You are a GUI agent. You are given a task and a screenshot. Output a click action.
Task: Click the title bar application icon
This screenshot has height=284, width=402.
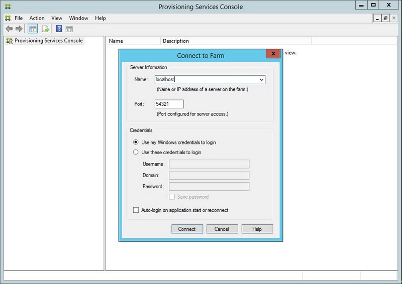8,7
